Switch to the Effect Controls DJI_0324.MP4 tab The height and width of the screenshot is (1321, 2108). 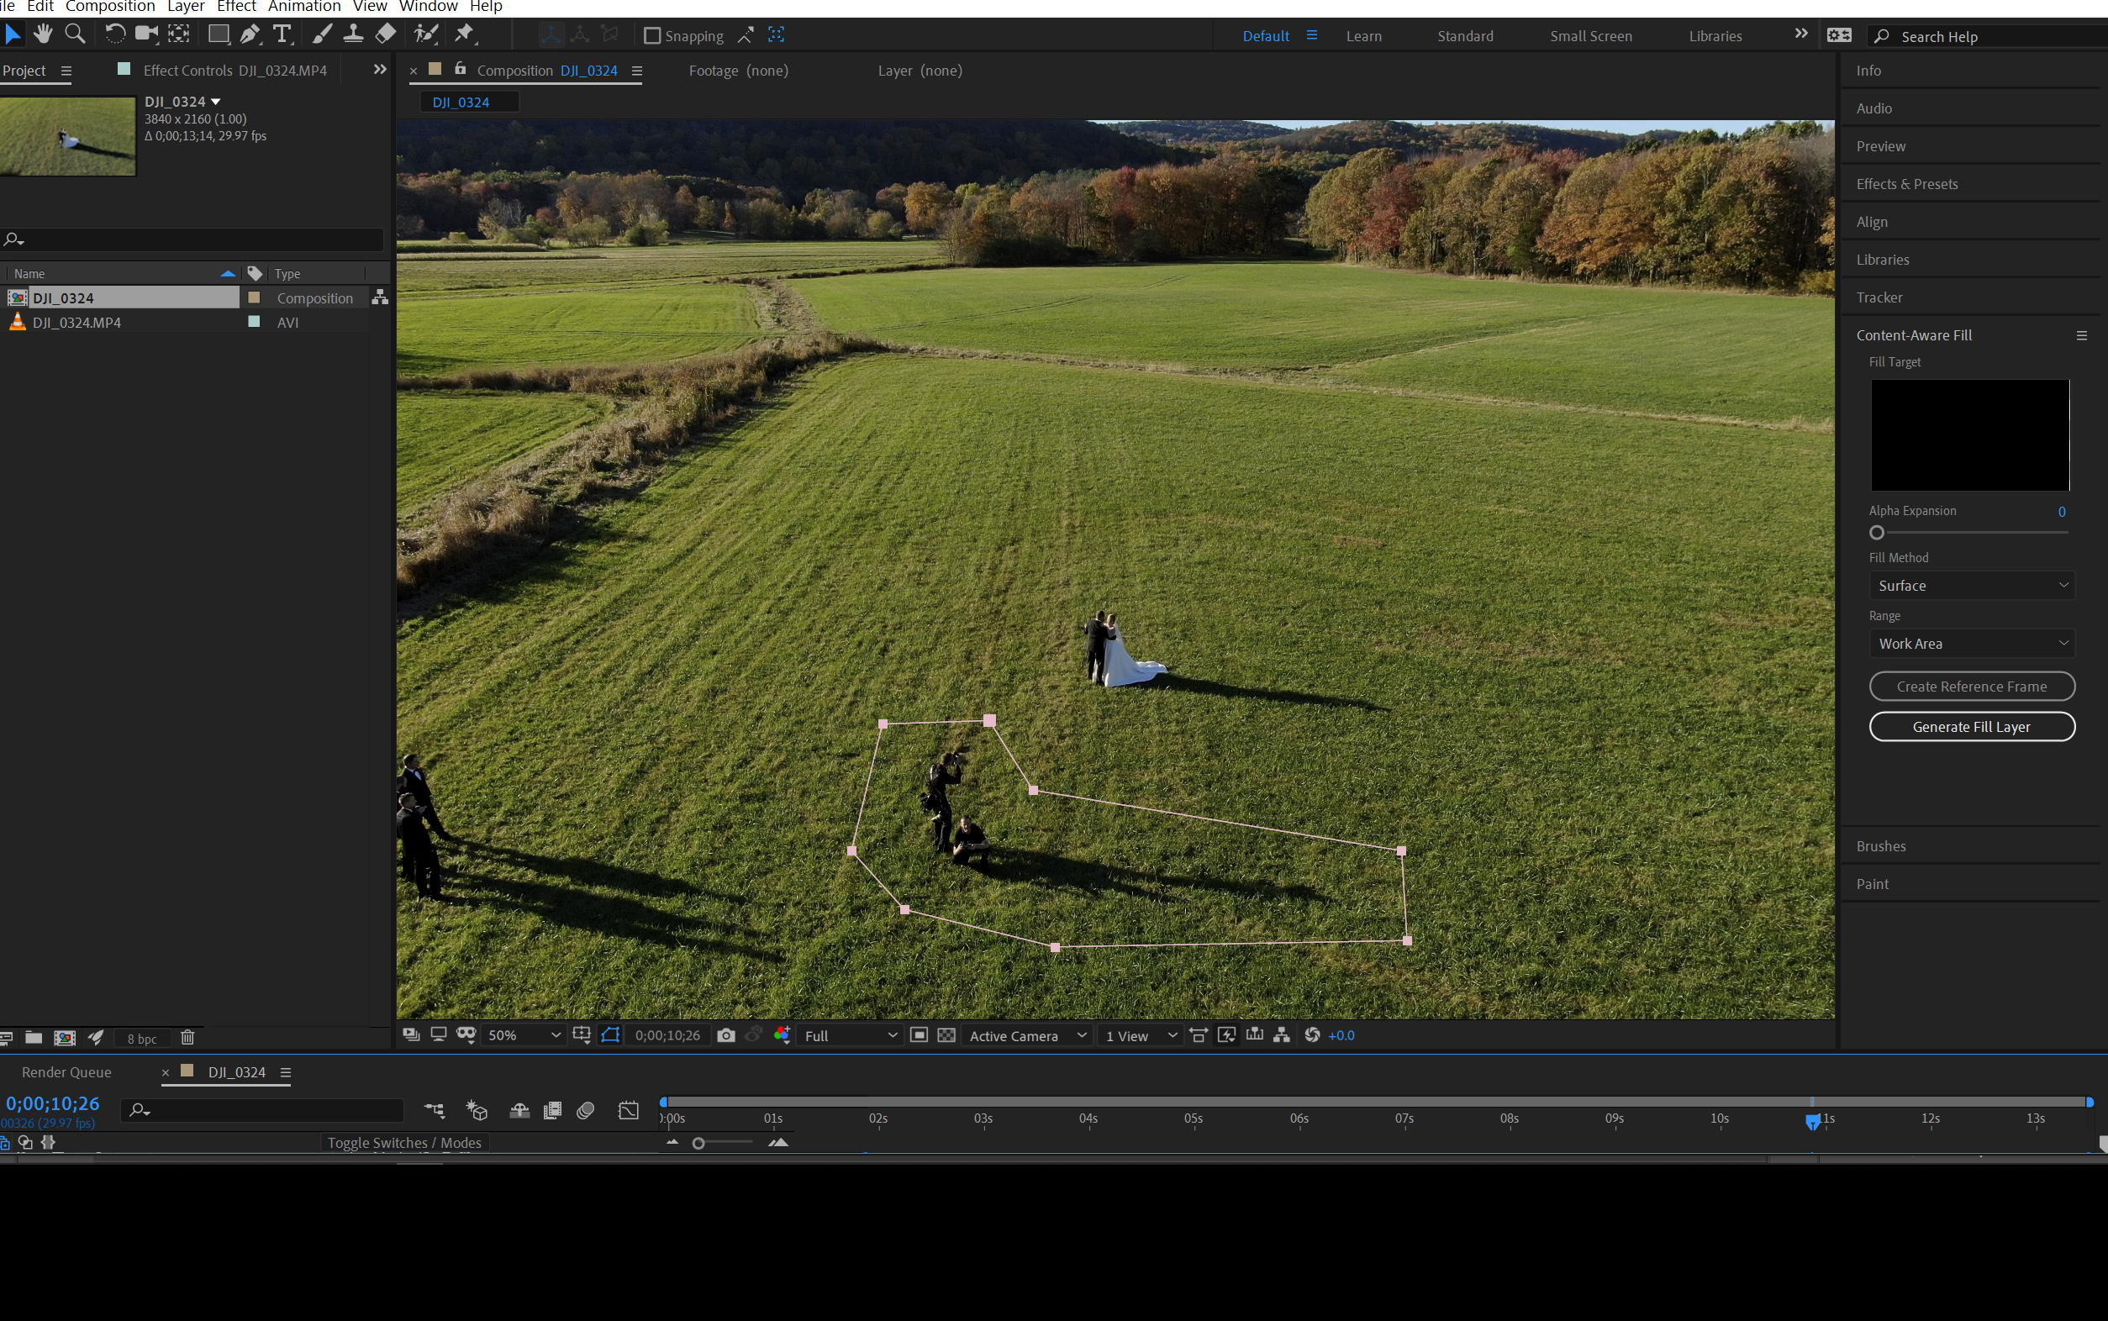[x=235, y=70]
